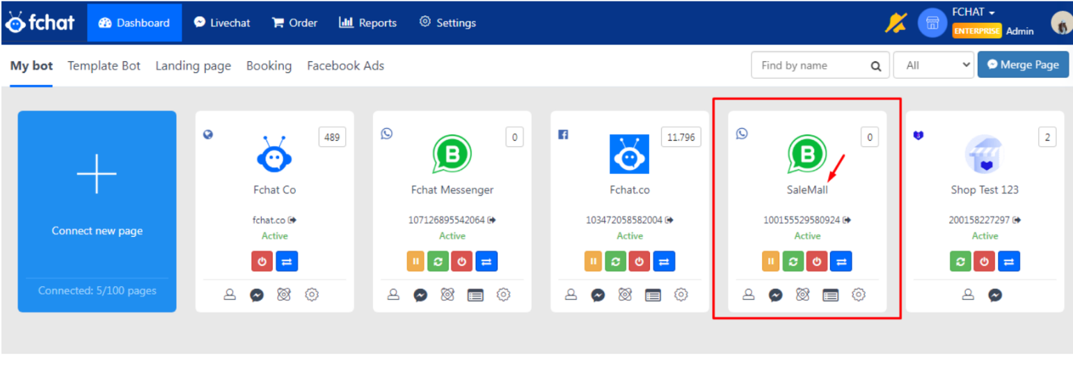Open the messenger chat icon on Fchat.co Facebook card
The width and height of the screenshot is (1073, 367).
(x=598, y=295)
